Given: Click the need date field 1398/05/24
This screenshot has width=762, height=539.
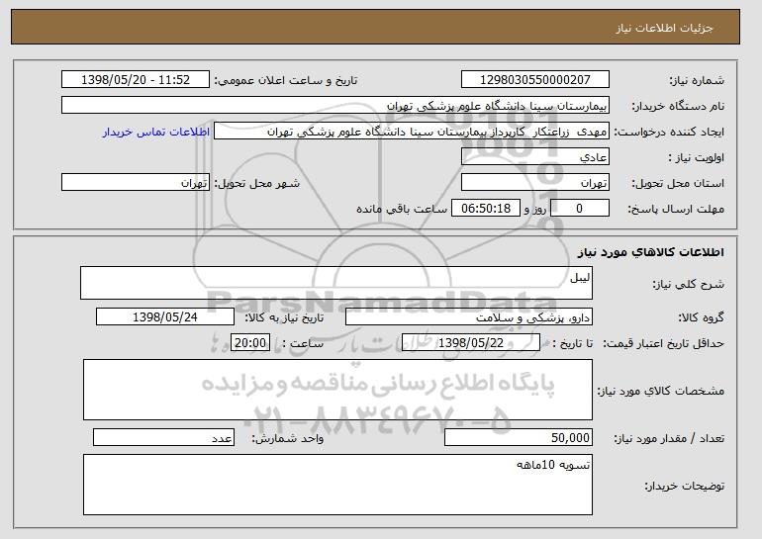Looking at the screenshot, I should point(165,317).
